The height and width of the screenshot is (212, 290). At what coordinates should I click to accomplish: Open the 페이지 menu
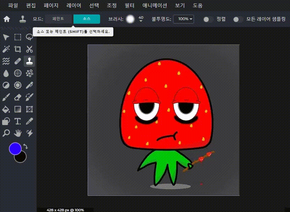pyautogui.click(x=51, y=5)
